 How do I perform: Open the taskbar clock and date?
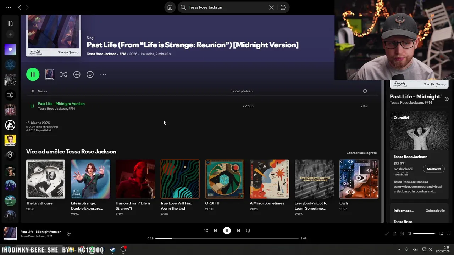443,249
